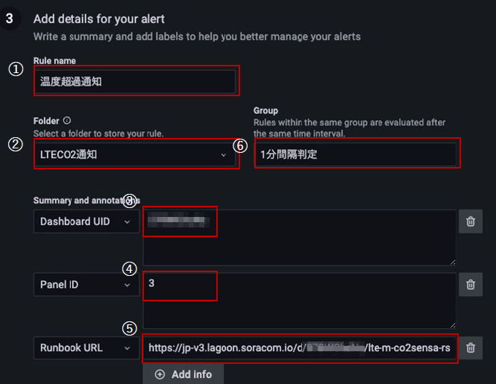The height and width of the screenshot is (384, 496).
Task: Click the Runbook URL input field
Action: (299, 347)
